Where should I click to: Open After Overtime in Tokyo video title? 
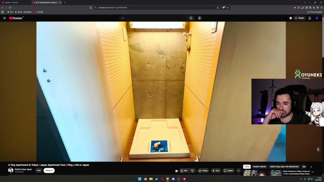tap(297, 172)
